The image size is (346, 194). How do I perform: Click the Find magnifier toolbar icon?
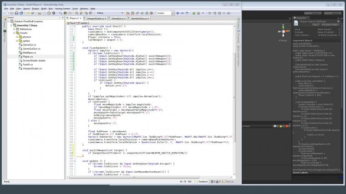[x=60, y=13]
